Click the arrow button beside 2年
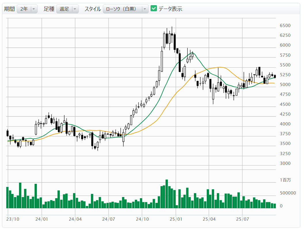This screenshot has height=229, width=304. pyautogui.click(x=34, y=9)
